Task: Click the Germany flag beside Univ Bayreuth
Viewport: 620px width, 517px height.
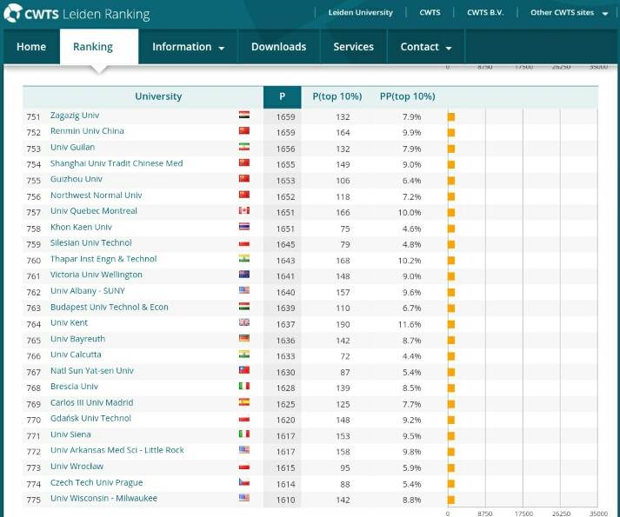Action: (x=244, y=339)
